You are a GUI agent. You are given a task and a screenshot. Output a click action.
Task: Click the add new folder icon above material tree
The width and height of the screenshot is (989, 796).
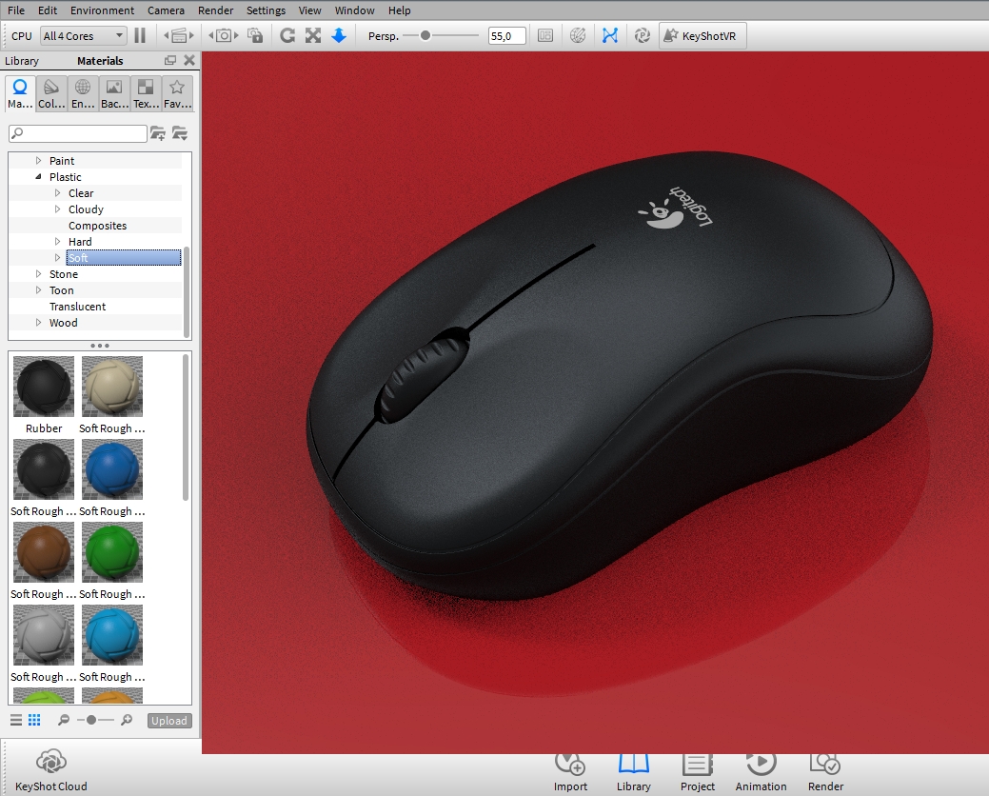(x=158, y=133)
